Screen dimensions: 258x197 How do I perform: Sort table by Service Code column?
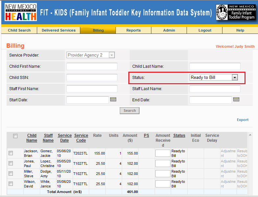coord(81,138)
